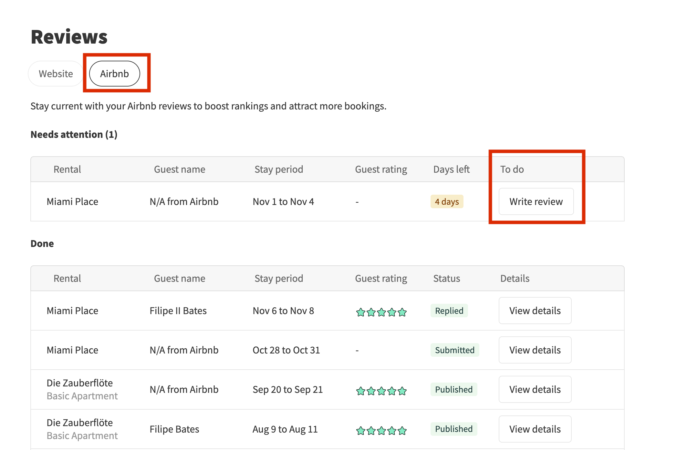Click Published status for Sep 20 stay

[453, 389]
